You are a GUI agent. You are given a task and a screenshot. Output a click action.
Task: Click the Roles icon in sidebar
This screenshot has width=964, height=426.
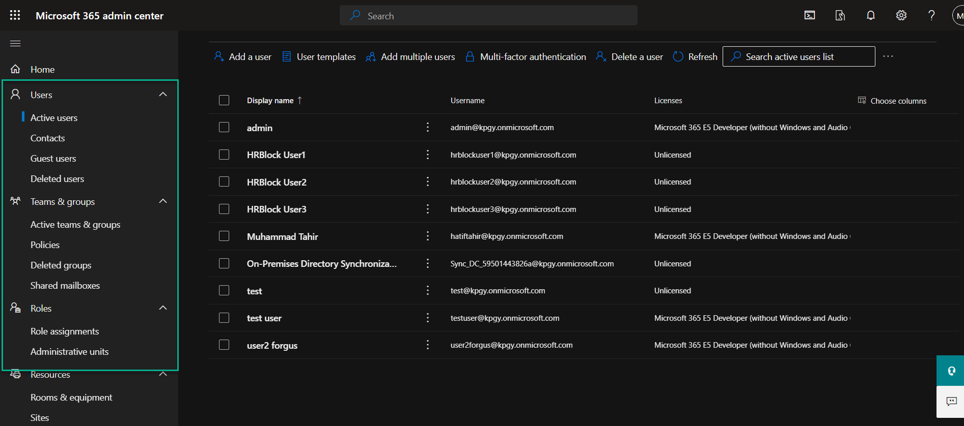coord(15,308)
